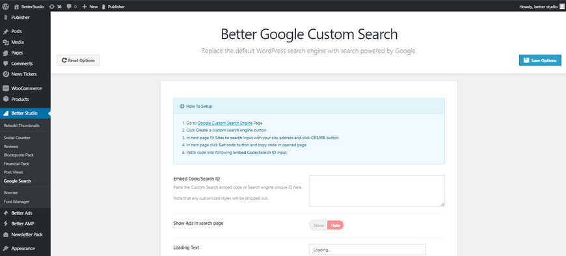Image resolution: width=566 pixels, height=256 pixels.
Task: Open Post Views submenu
Action: pyautogui.click(x=14, y=172)
